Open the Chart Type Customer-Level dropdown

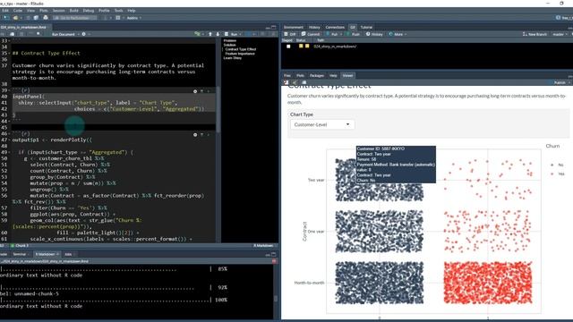[322, 124]
